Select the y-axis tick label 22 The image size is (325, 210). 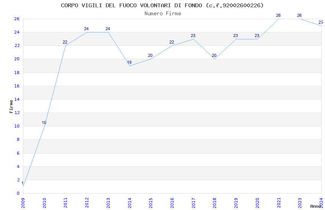pyautogui.click(x=17, y=45)
